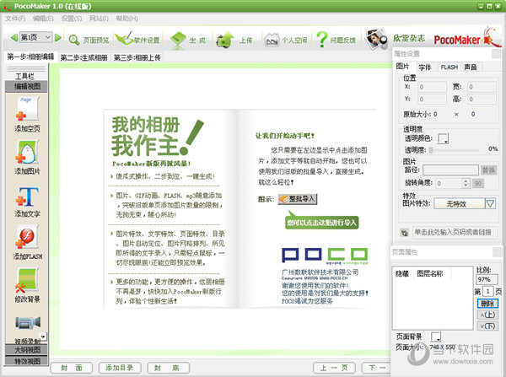
Task: Click the X position input field
Action: point(432,87)
